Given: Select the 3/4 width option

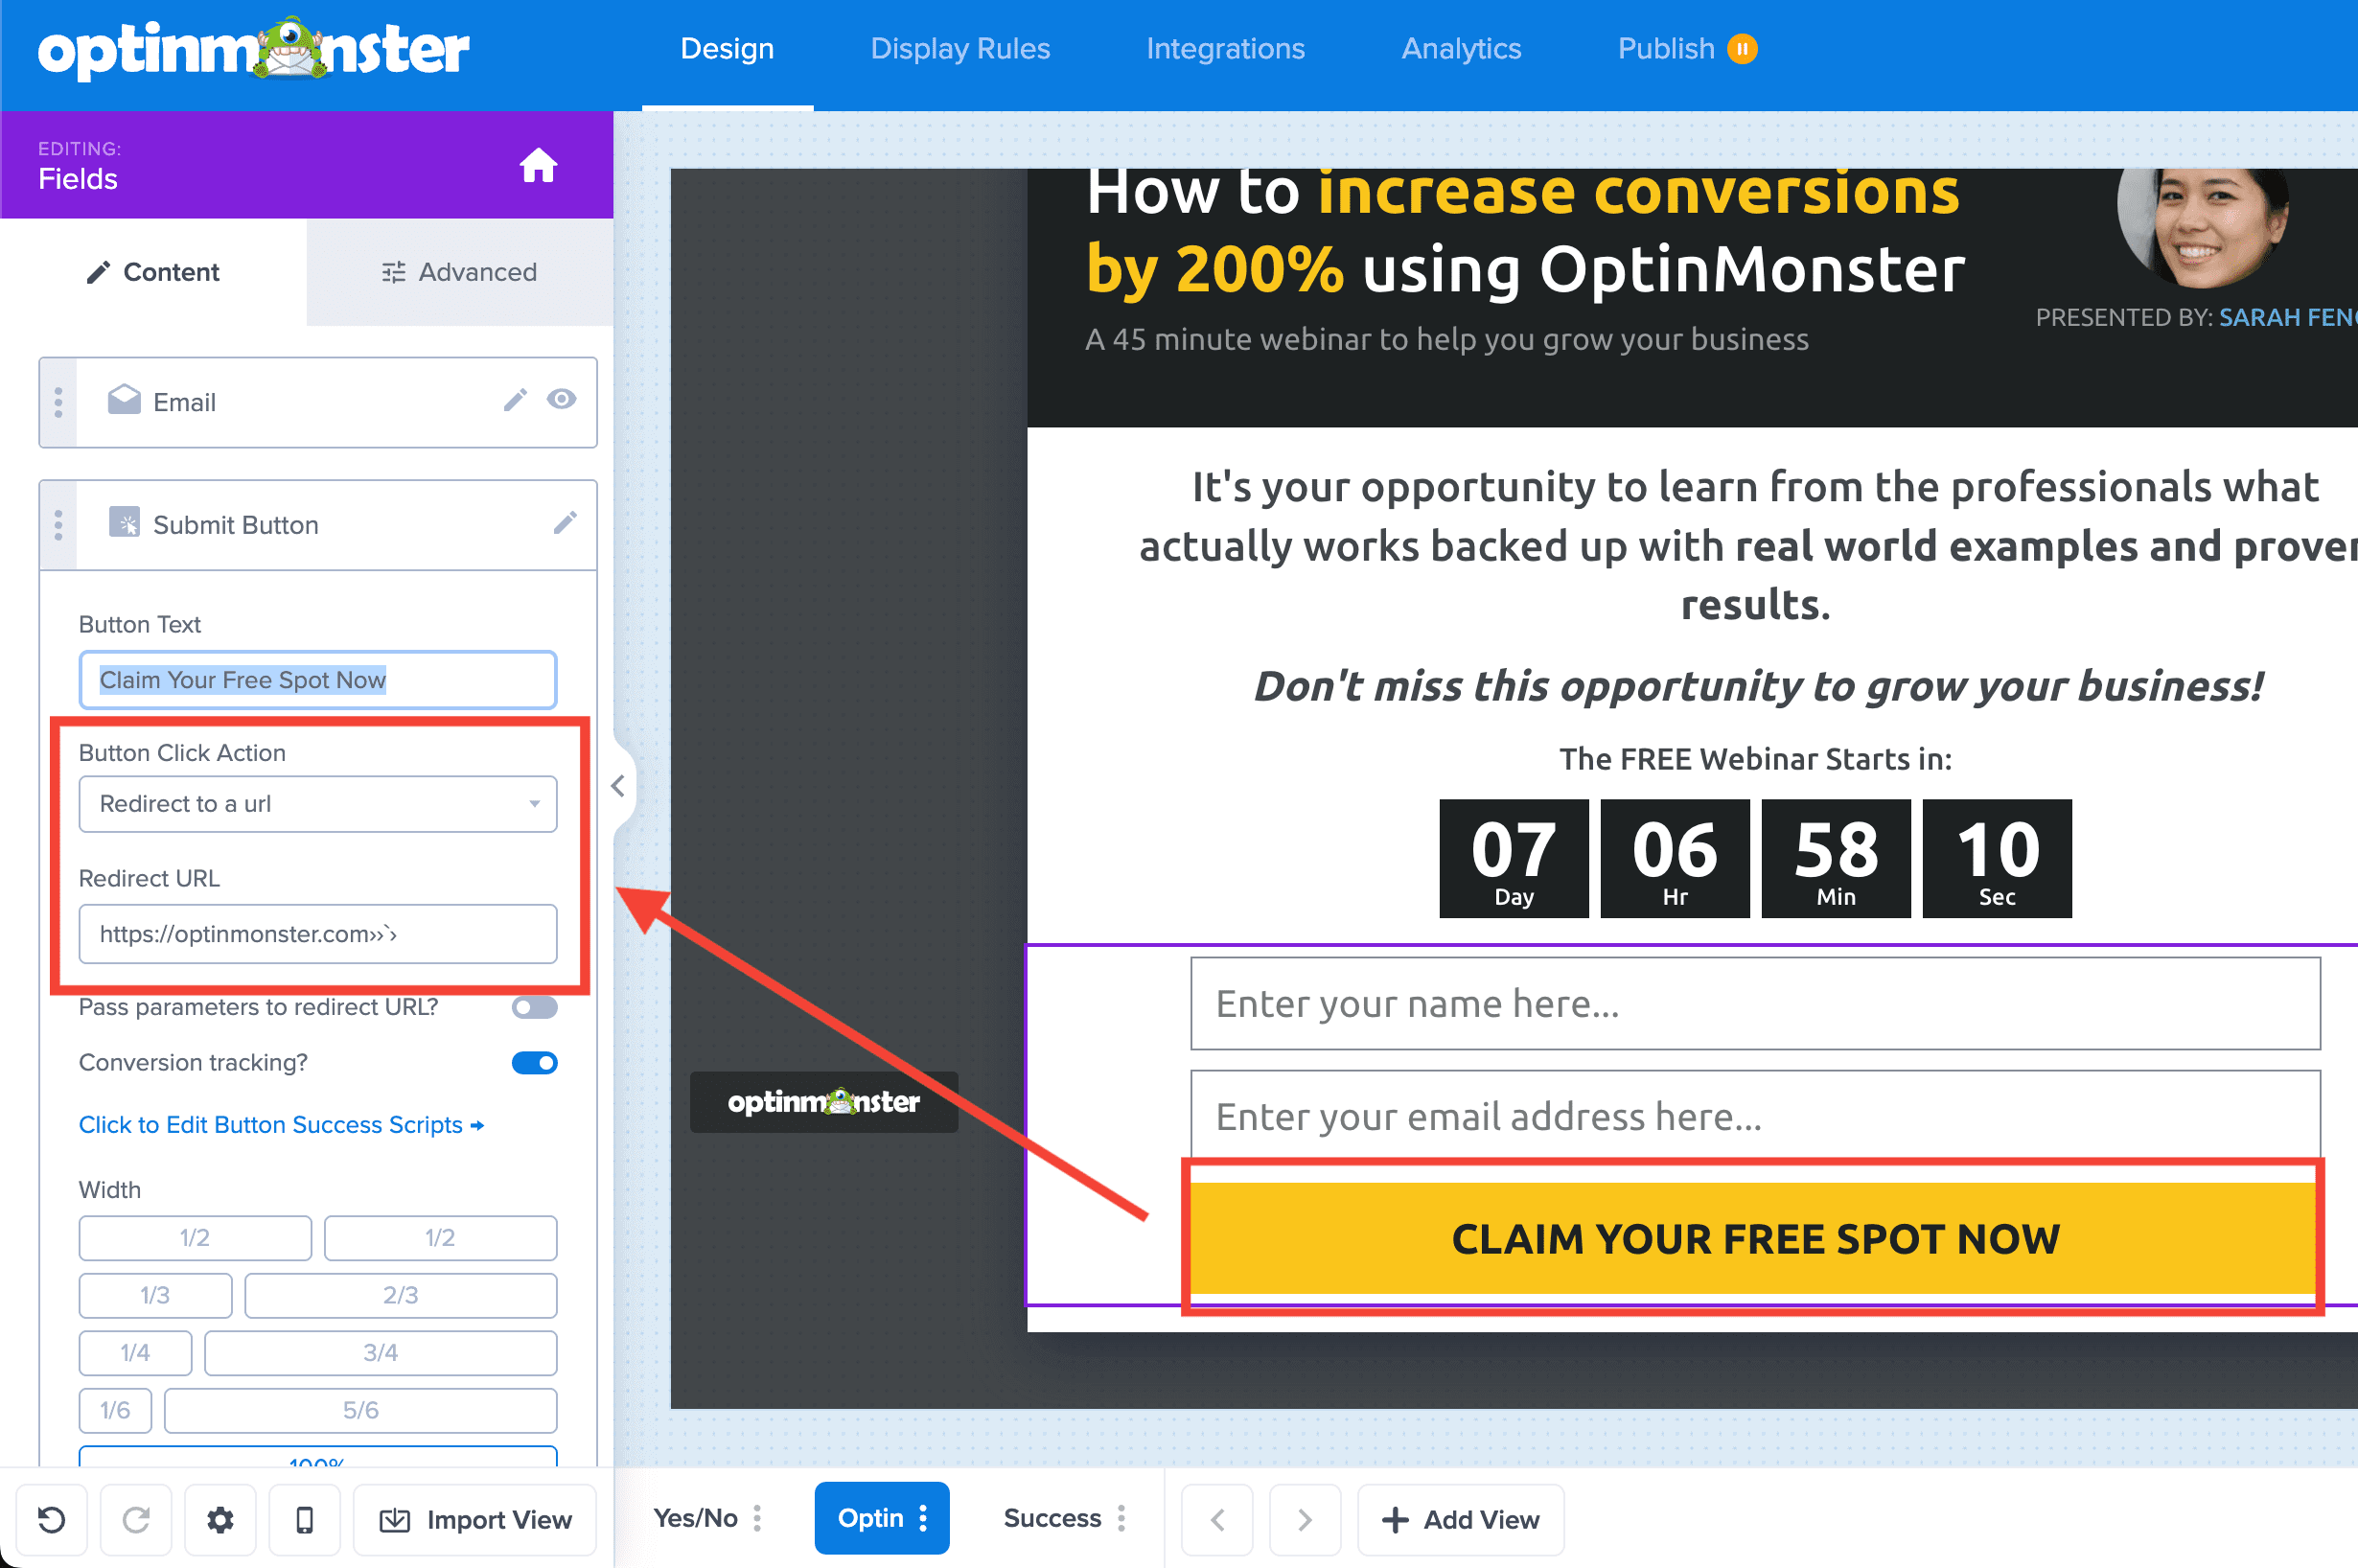Looking at the screenshot, I should click(x=381, y=1353).
